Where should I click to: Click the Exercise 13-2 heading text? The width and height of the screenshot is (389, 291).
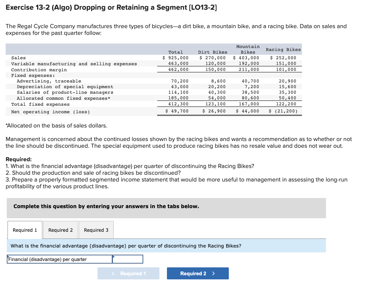[113, 7]
